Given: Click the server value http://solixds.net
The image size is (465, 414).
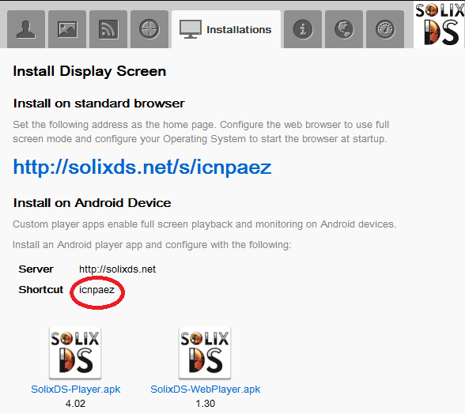Looking at the screenshot, I should click(x=117, y=269).
